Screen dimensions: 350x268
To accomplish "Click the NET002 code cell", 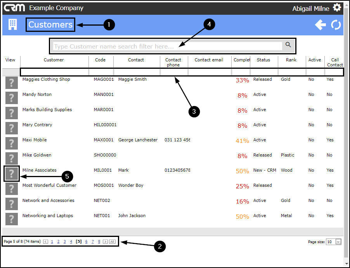I will pyautogui.click(x=102, y=200).
